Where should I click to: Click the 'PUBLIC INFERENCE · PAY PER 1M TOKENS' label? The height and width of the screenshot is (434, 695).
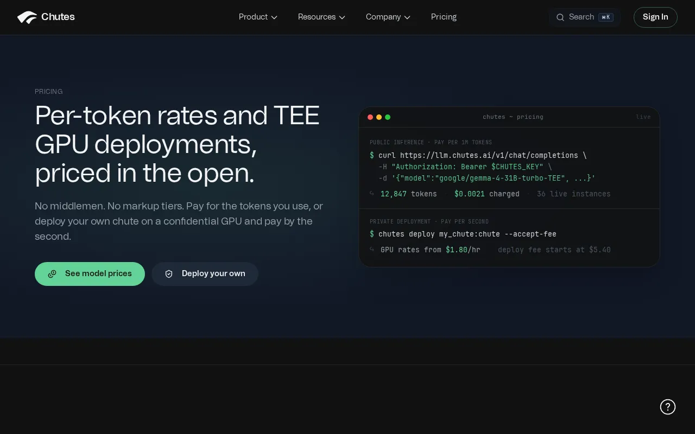tap(431, 143)
